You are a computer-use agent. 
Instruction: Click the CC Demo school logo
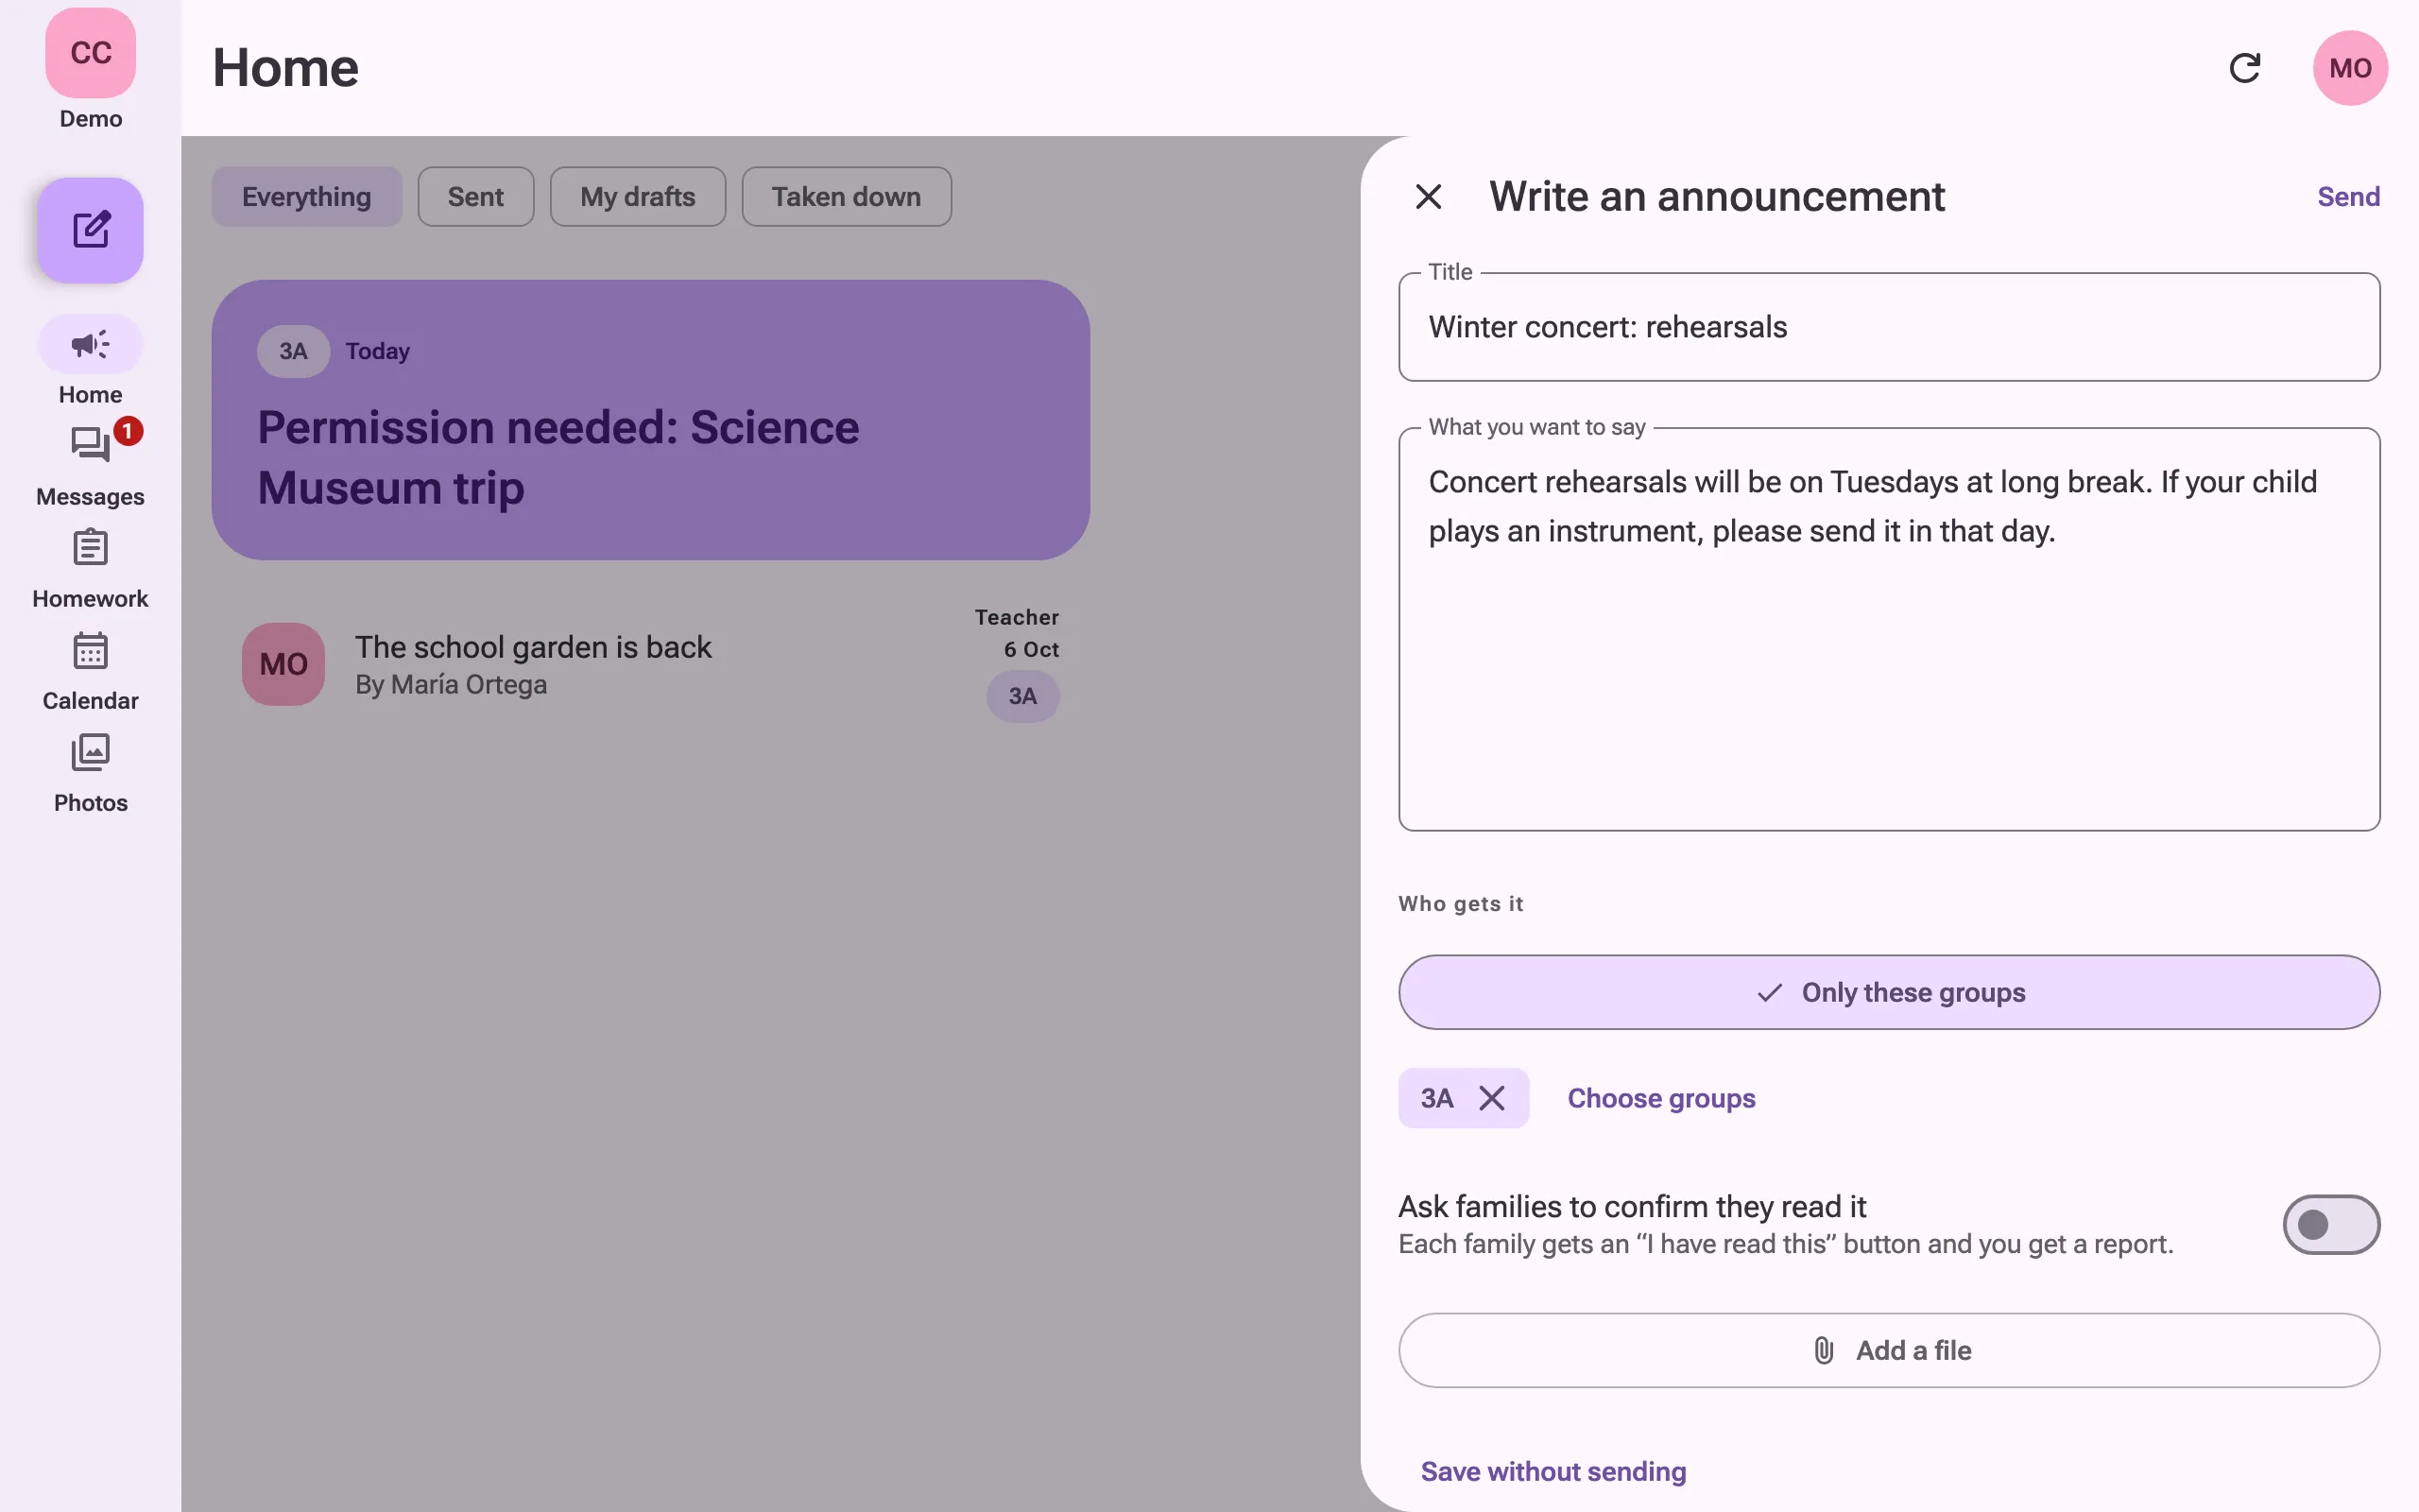[x=90, y=53]
